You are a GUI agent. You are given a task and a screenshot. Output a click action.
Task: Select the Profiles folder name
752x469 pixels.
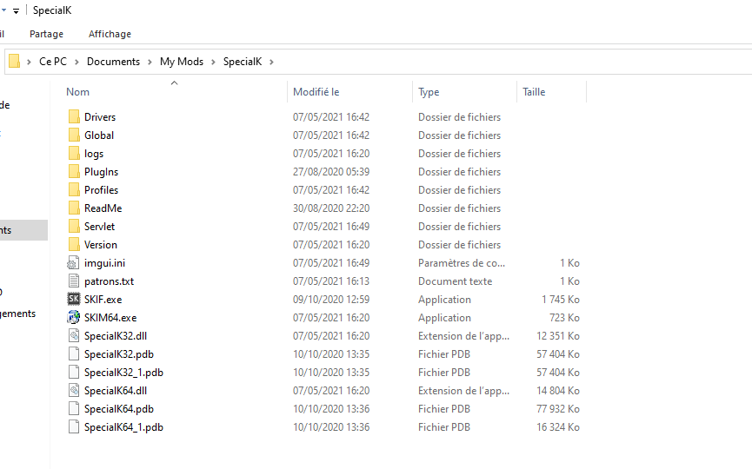click(101, 190)
